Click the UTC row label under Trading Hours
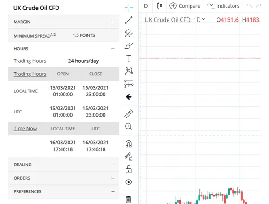 17,112
